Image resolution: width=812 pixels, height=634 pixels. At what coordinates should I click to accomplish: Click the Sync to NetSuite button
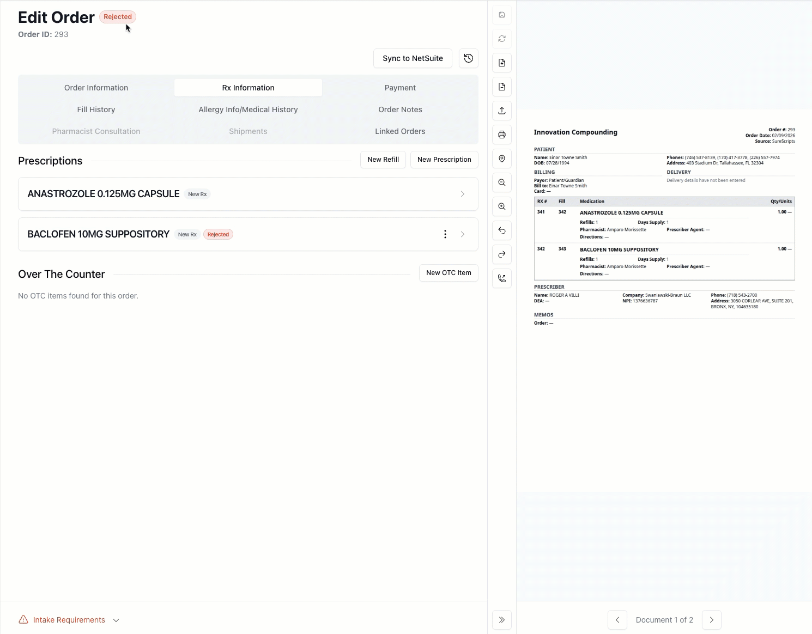(413, 58)
